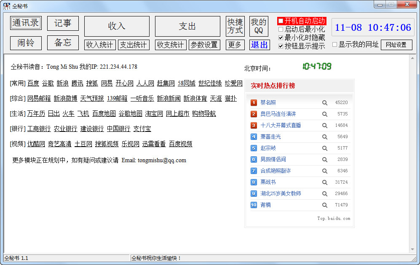Open 火车 train link
Viewport: 420px width, 265px height.
point(69,114)
